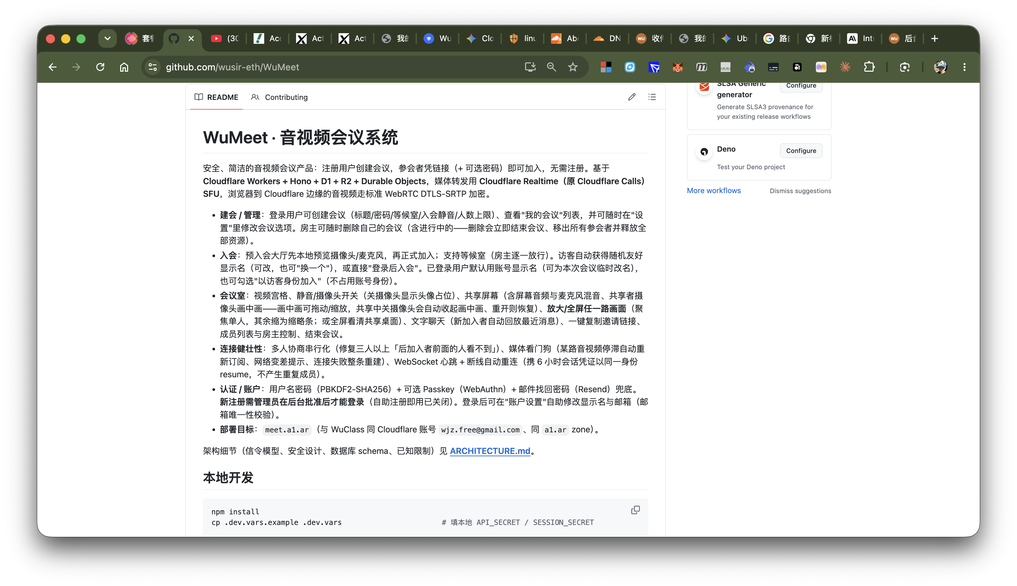This screenshot has width=1017, height=586.
Task: Click the italic m extension icon
Action: [701, 67]
